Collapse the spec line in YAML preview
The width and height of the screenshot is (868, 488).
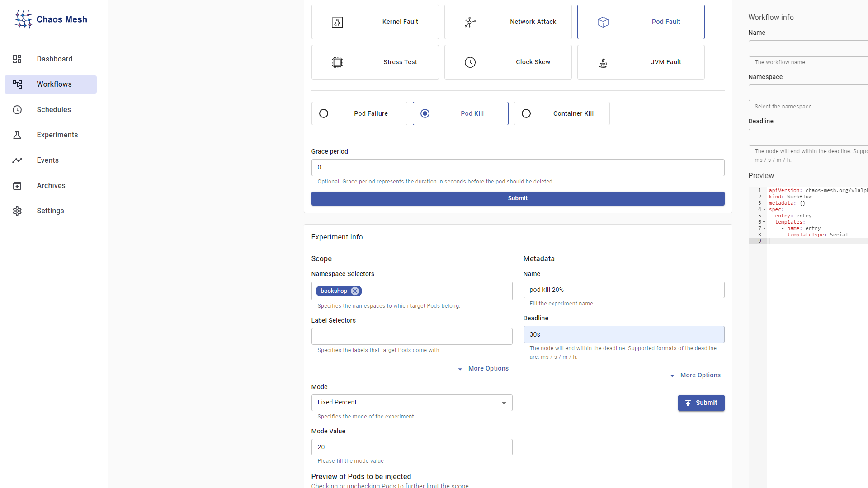pyautogui.click(x=764, y=210)
